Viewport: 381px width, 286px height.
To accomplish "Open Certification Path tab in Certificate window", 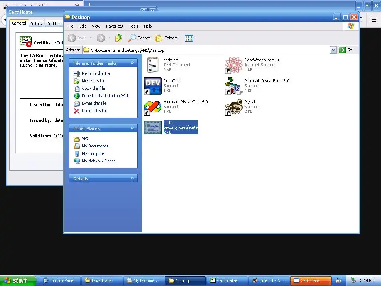I will point(54,24).
